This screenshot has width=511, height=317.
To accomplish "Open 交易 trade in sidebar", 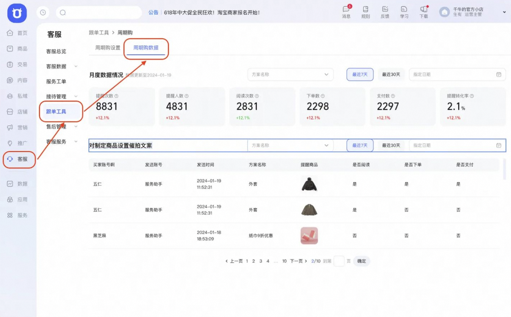I will click(17, 64).
